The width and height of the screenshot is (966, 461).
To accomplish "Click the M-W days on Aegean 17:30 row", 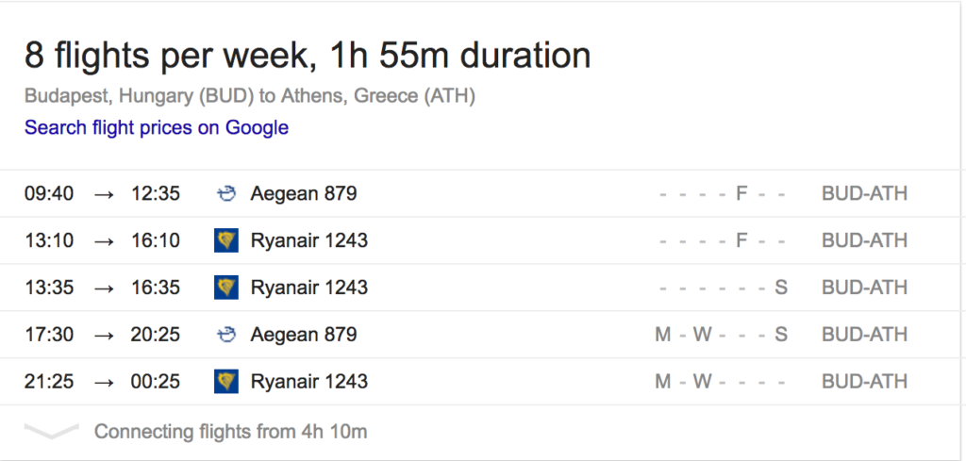I will pos(683,335).
